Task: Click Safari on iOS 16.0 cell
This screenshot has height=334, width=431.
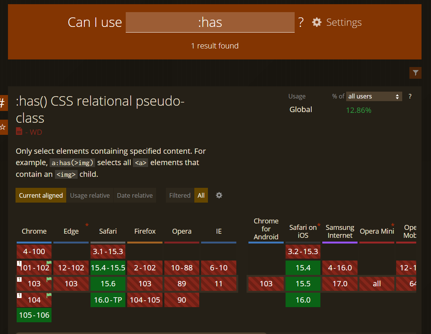Action: 303,300
